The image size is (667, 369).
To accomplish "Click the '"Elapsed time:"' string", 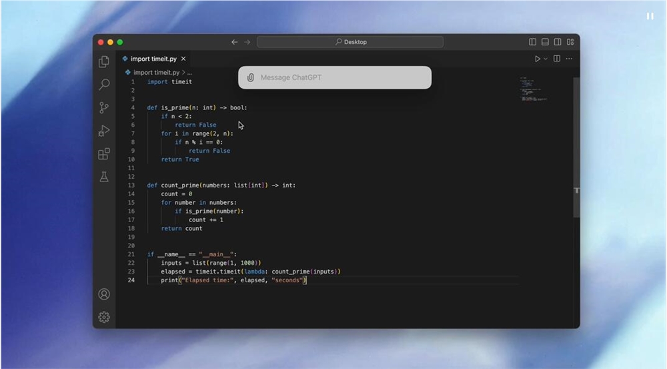I will [x=207, y=280].
